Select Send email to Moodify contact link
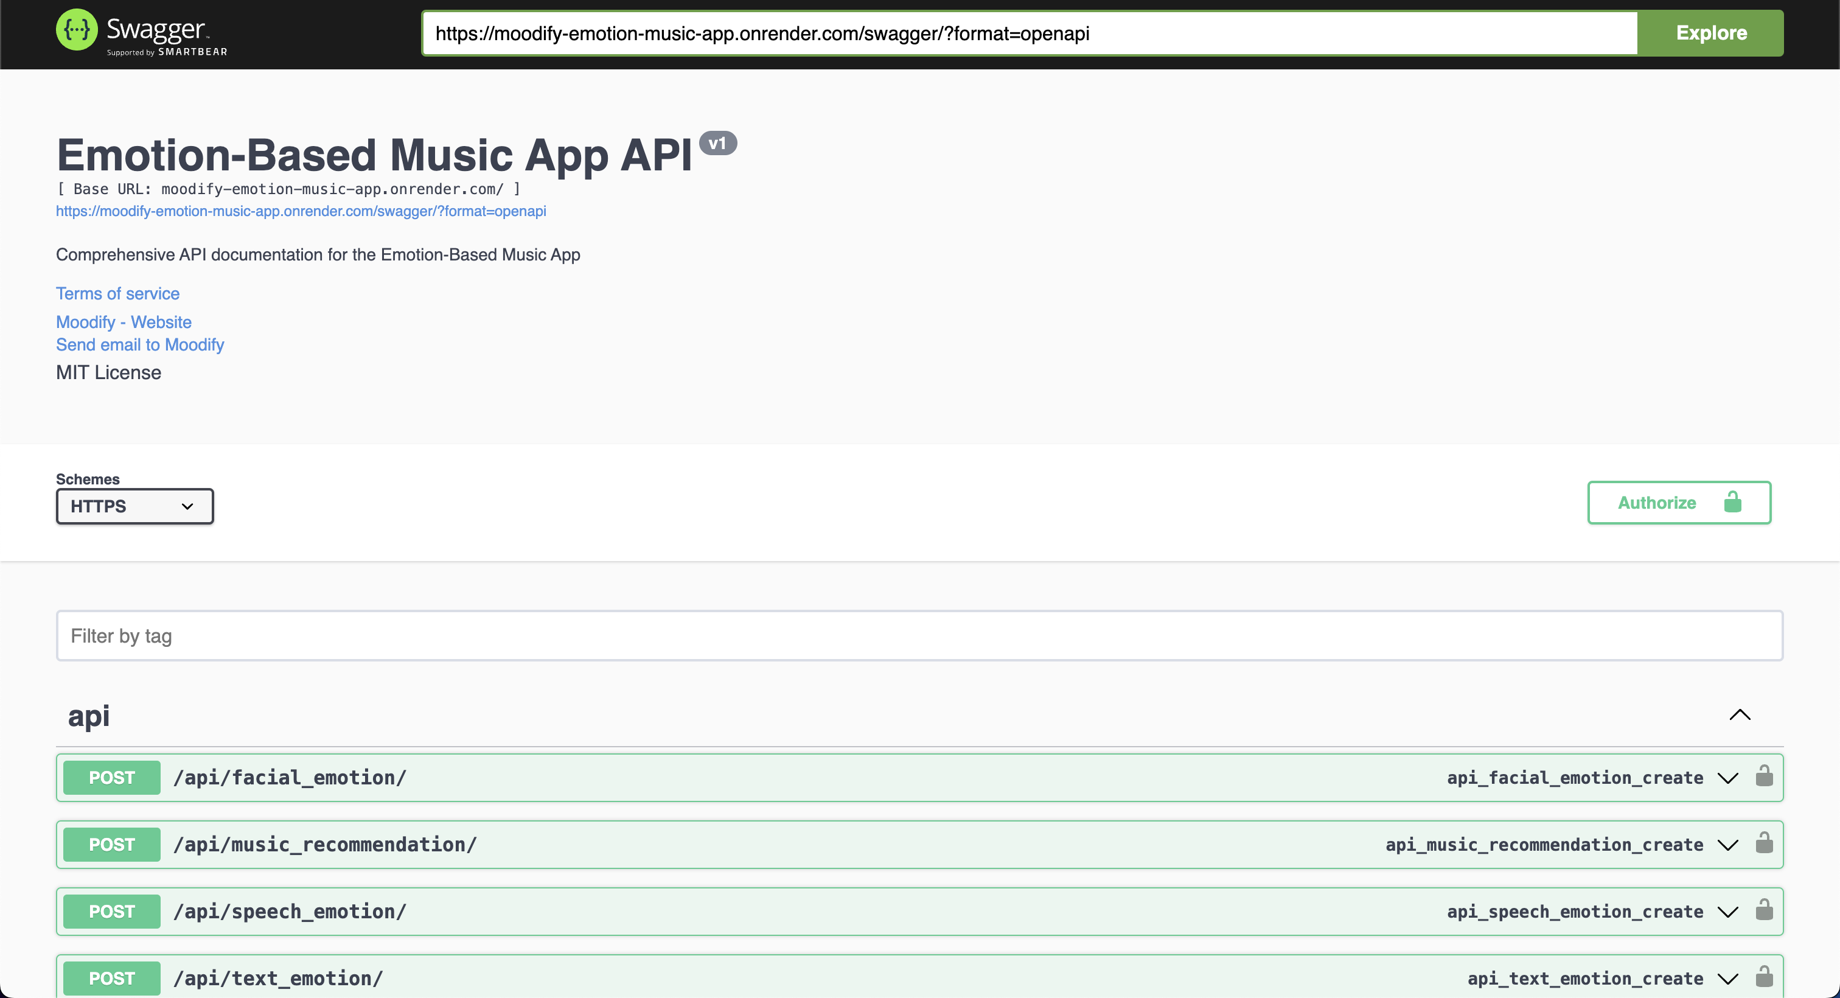 (x=140, y=346)
